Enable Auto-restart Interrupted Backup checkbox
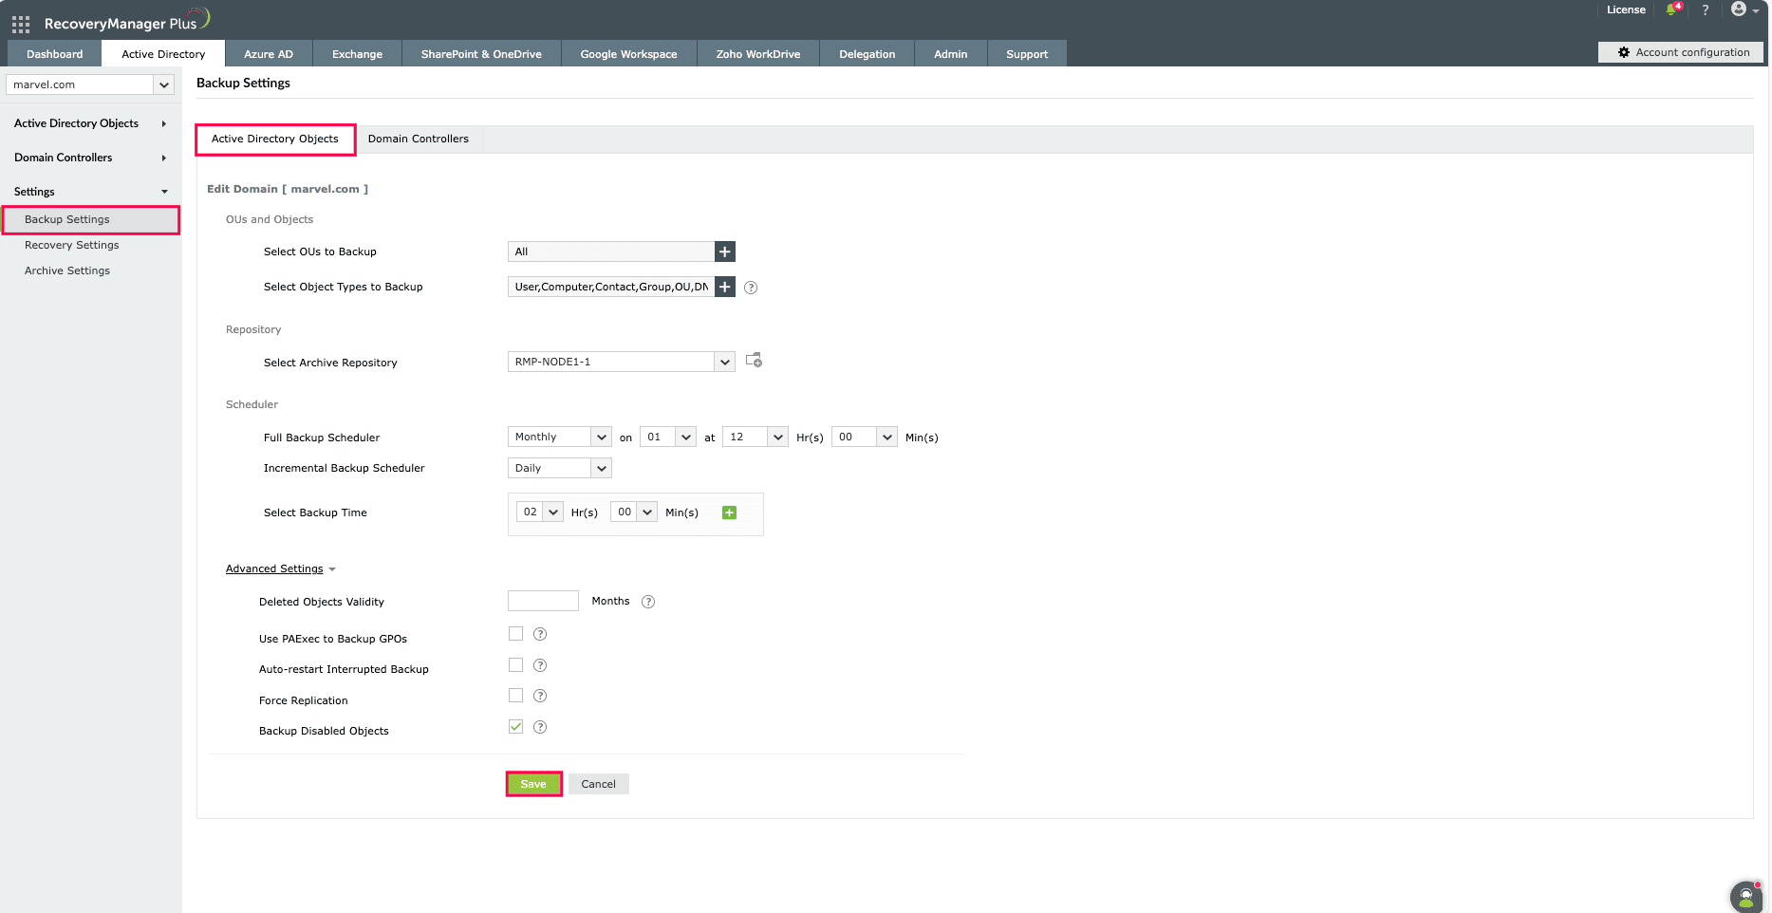1772x913 pixels. tap(515, 665)
